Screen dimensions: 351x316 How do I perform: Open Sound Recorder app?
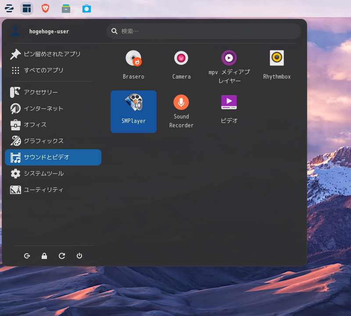pos(181,111)
